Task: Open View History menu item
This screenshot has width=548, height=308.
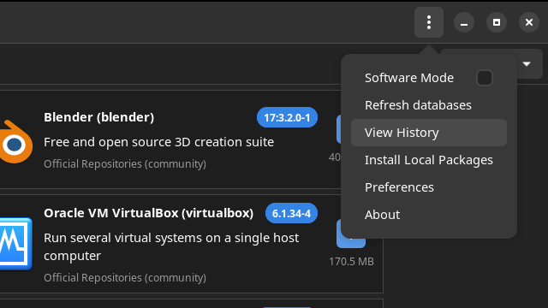Action: click(x=429, y=133)
